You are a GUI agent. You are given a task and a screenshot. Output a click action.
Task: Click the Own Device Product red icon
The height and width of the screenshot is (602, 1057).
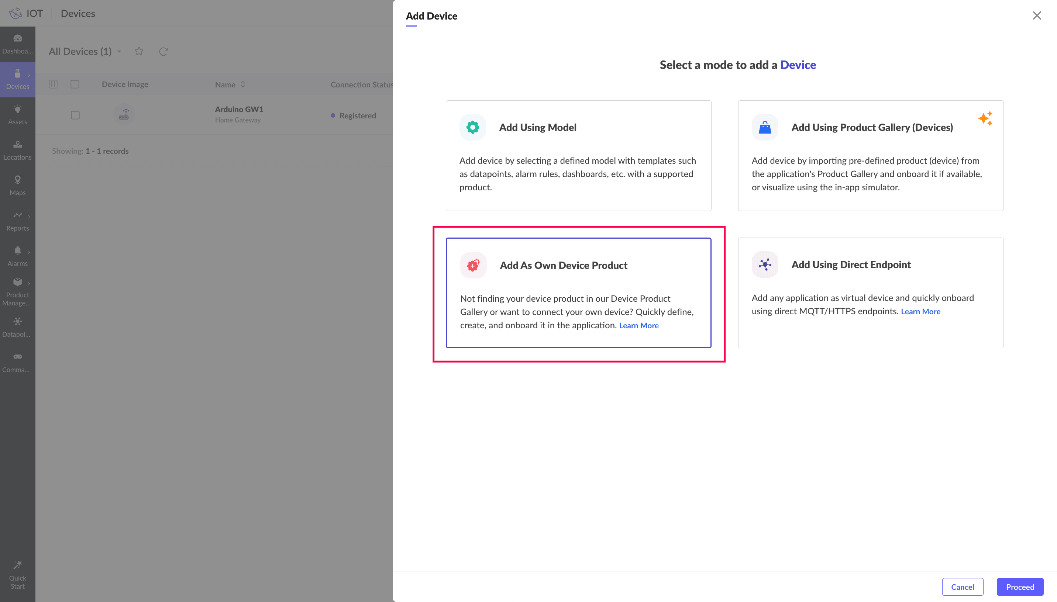point(473,265)
